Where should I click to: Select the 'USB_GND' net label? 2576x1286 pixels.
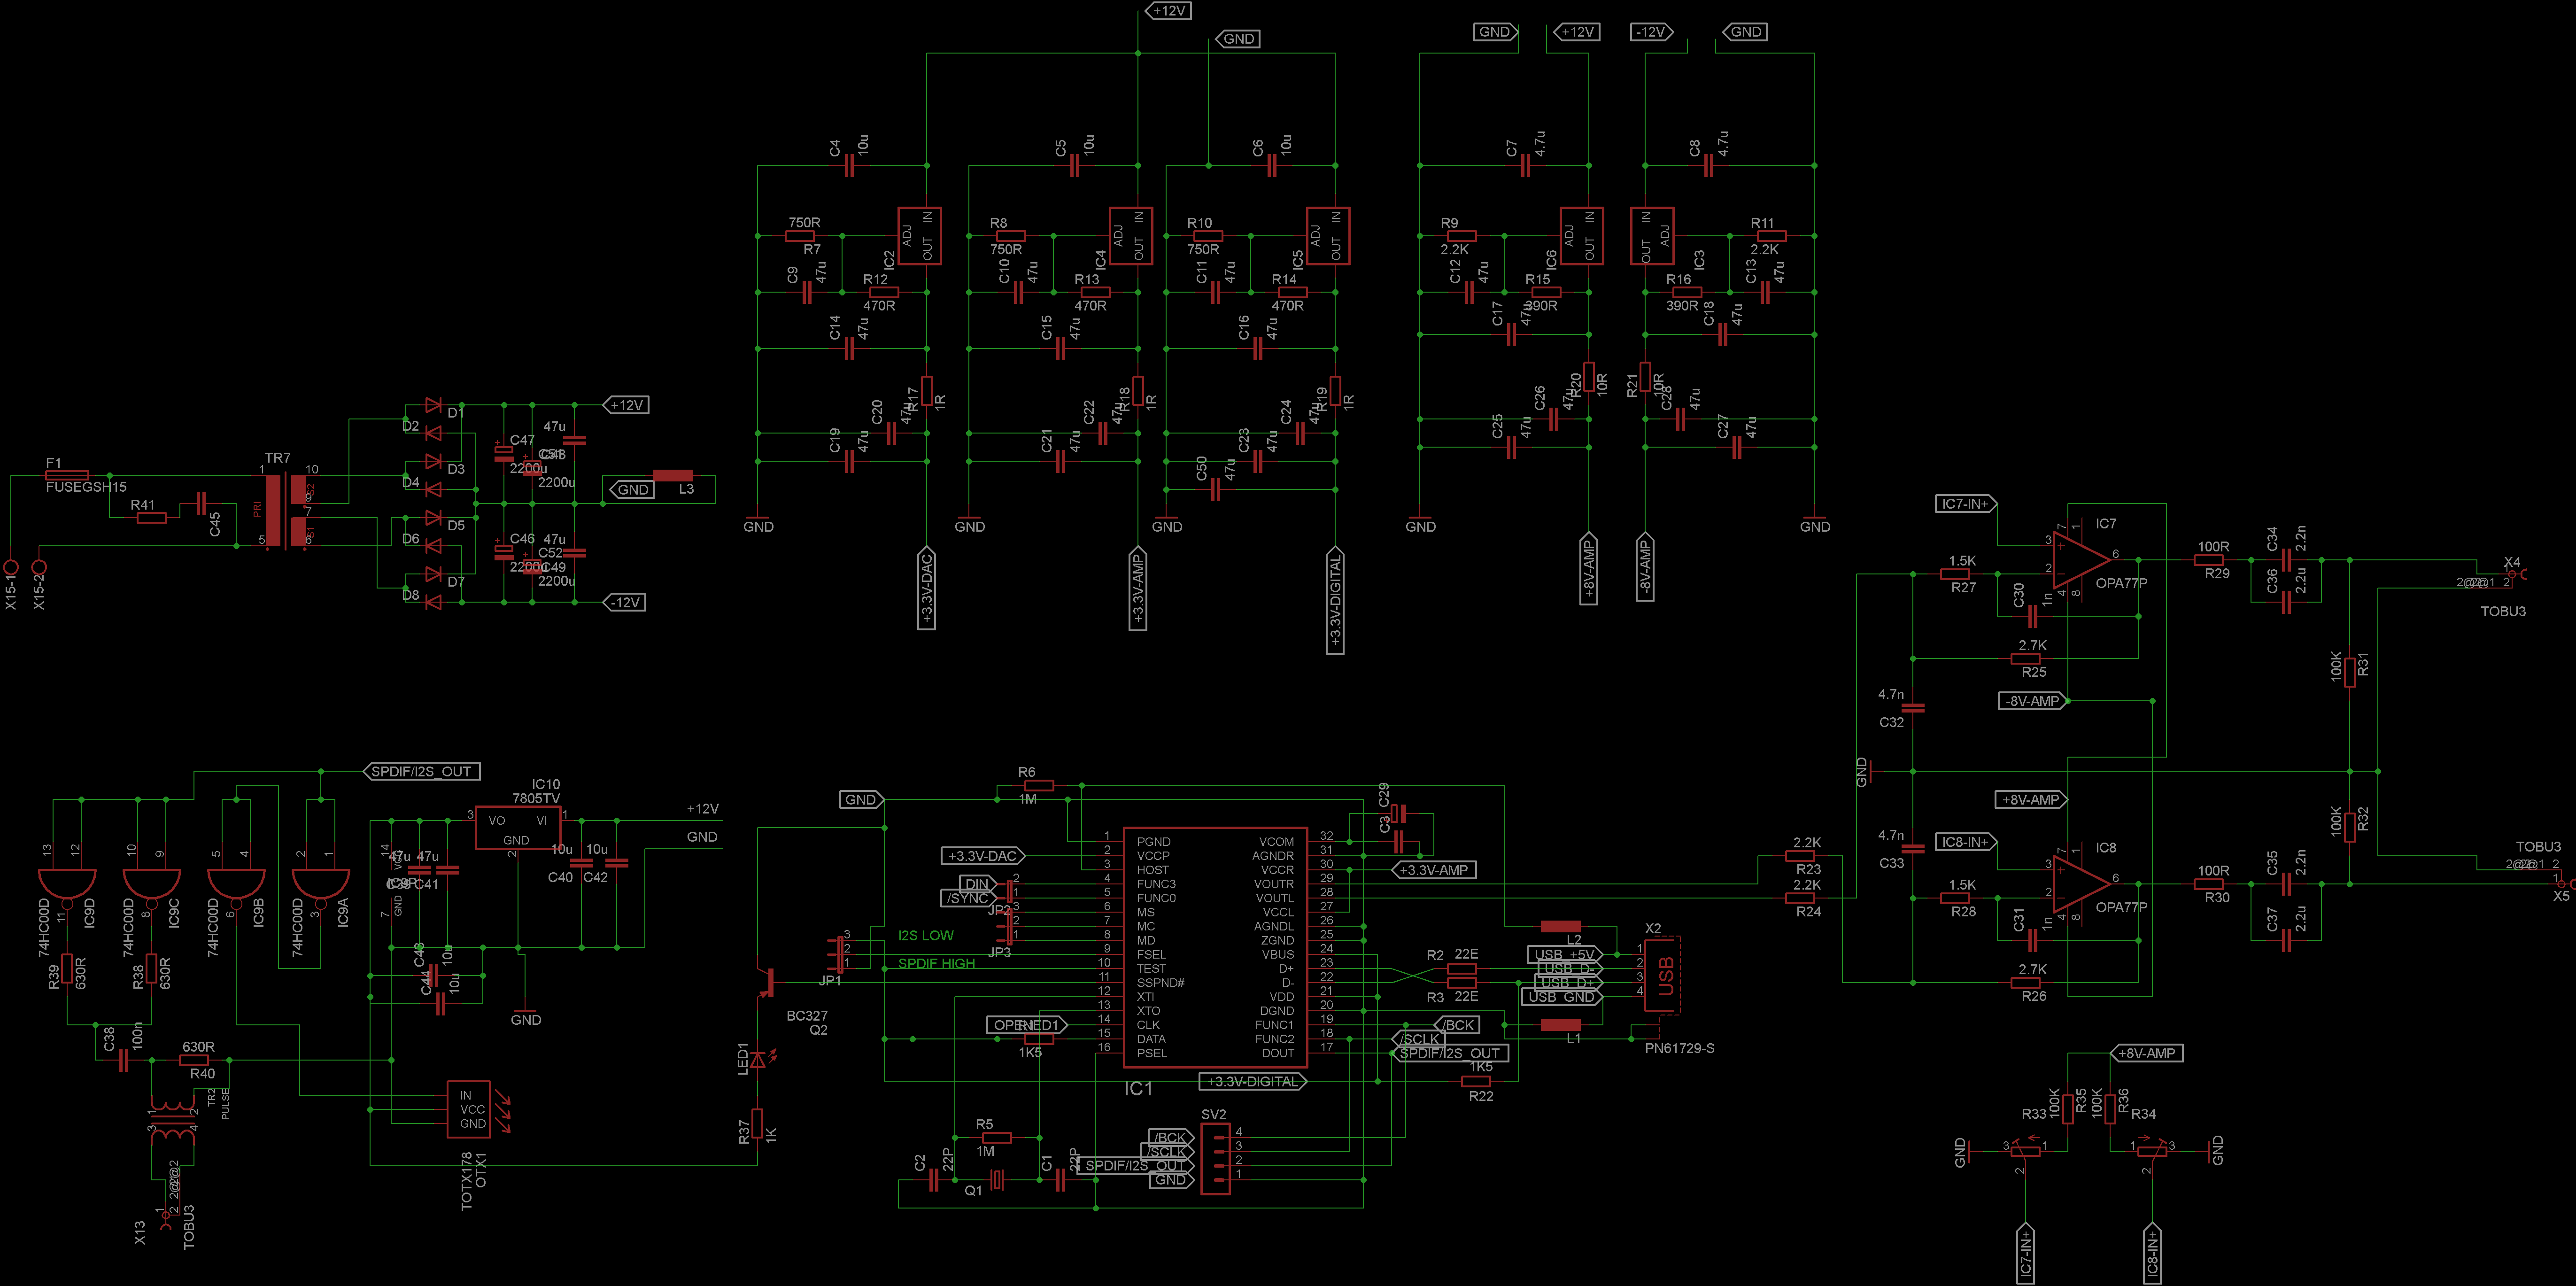point(1561,996)
